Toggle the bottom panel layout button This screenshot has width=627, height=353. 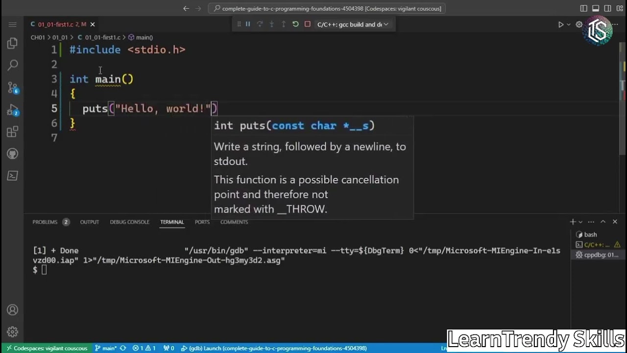pyautogui.click(x=596, y=8)
